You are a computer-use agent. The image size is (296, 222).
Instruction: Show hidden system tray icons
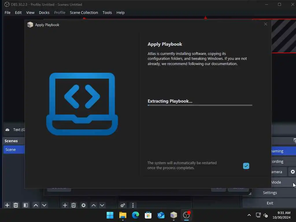pyautogui.click(x=249, y=215)
